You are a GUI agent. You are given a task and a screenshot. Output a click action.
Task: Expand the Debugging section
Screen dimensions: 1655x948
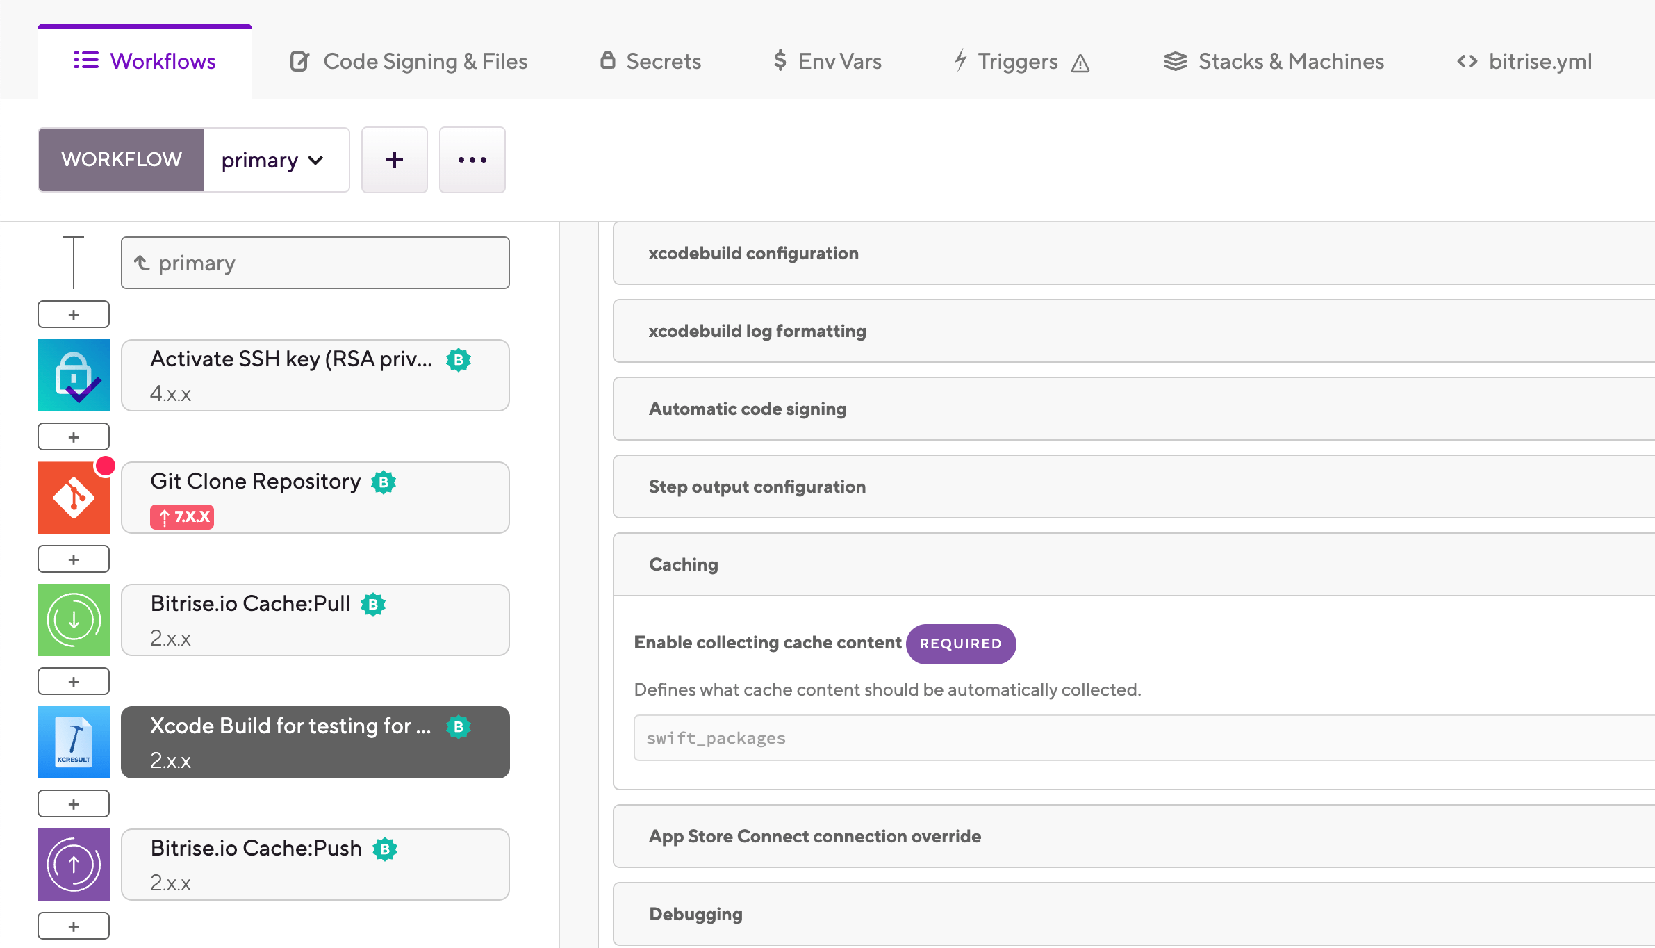tap(695, 914)
